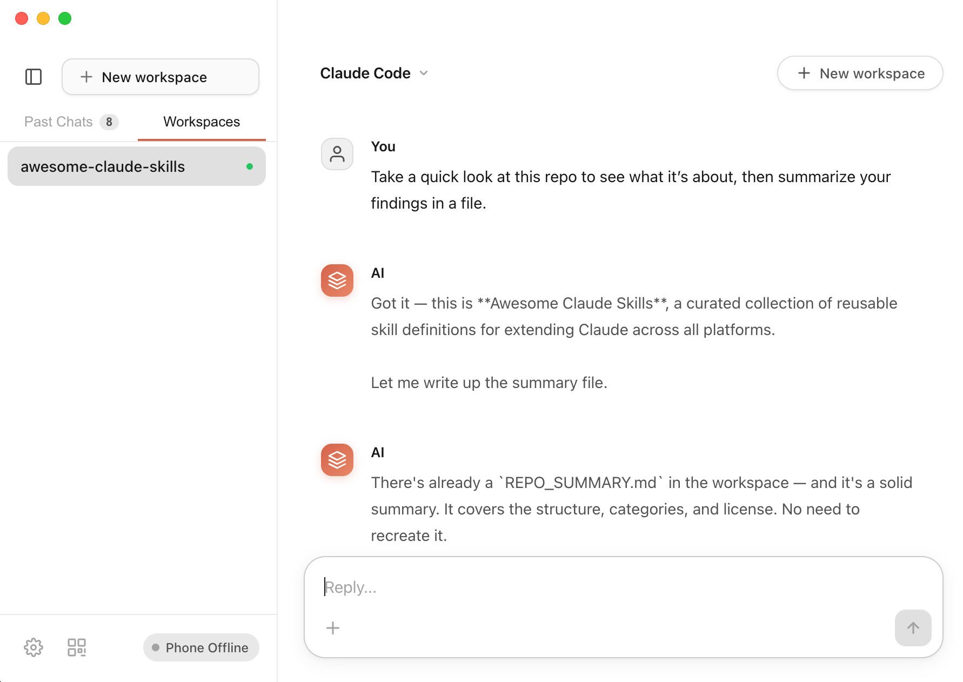Click the green maximize window button

[65, 18]
